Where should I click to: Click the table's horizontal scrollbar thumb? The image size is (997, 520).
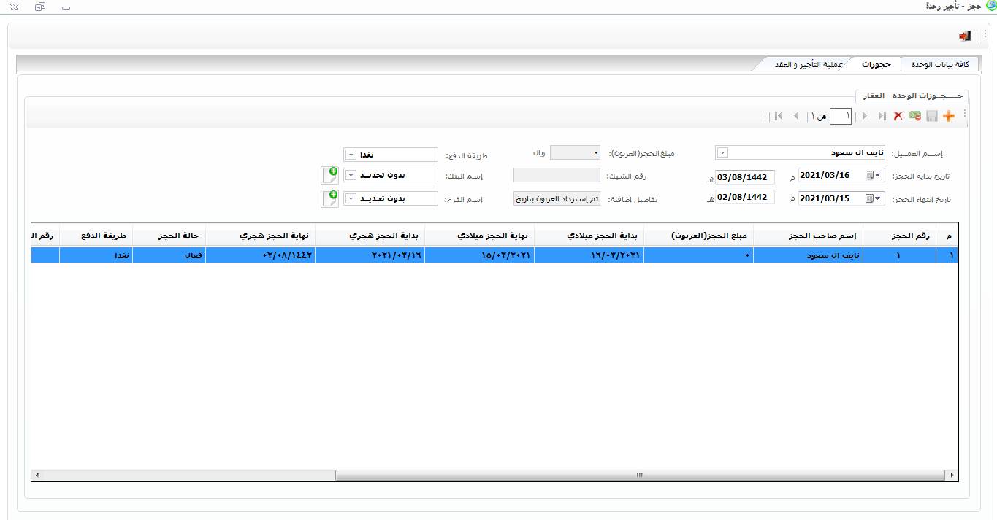(x=639, y=475)
